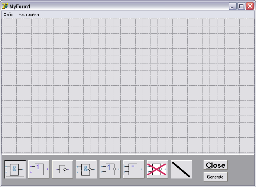Select the AND gate tool
The width and height of the screenshot is (256, 187).
[15, 170]
